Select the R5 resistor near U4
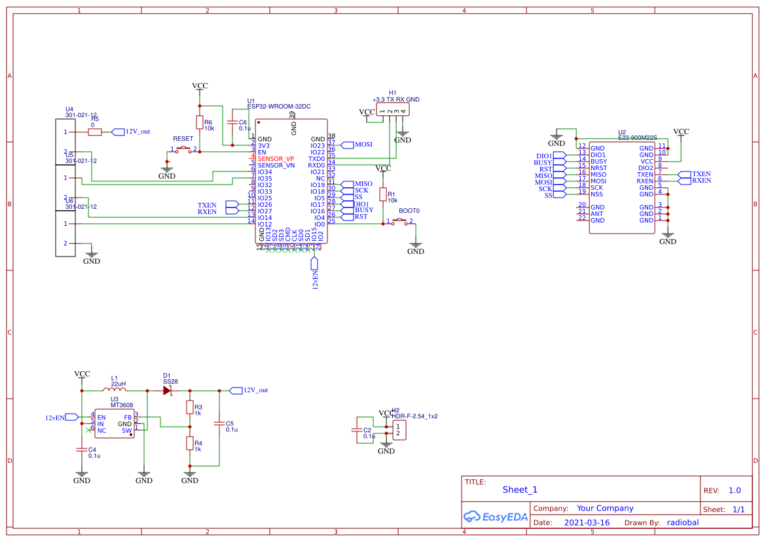Viewport: 766px width, 542px height. click(95, 132)
